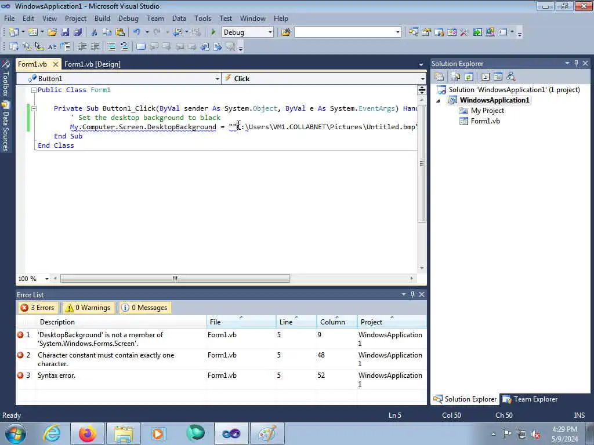Click the Find in Files toolbar icon
Viewport: 594px width, 445px height.
(x=286, y=32)
